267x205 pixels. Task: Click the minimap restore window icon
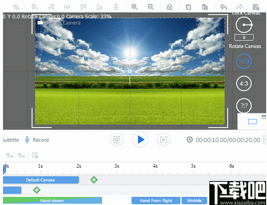264,117
